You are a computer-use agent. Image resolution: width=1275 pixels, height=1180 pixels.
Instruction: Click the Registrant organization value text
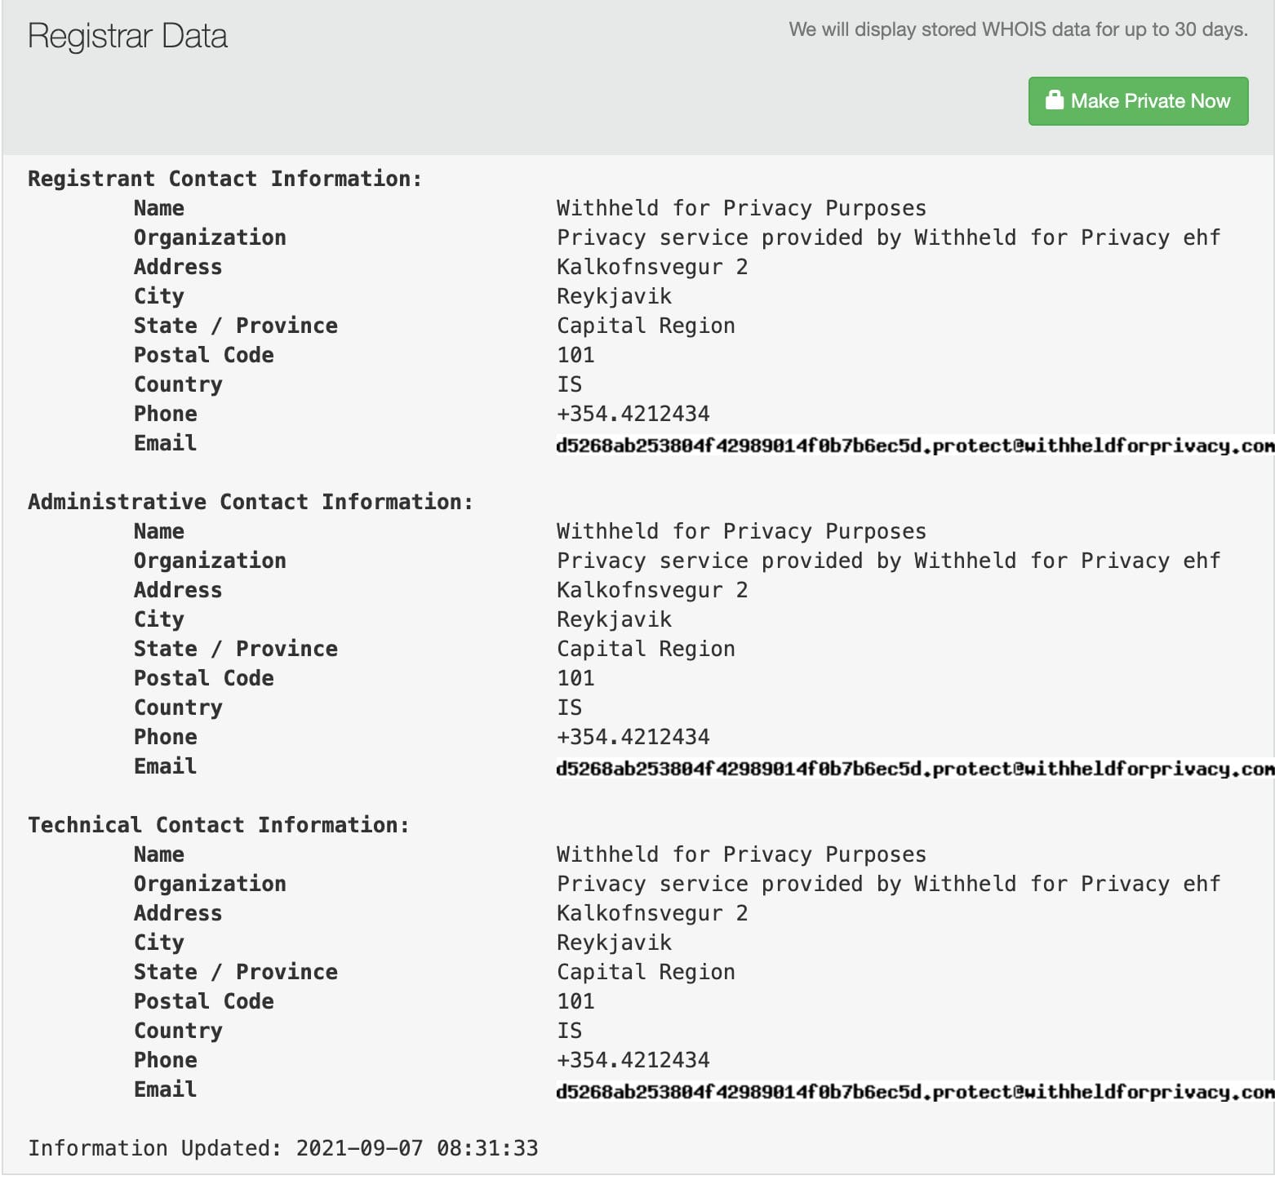pyautogui.click(x=888, y=237)
